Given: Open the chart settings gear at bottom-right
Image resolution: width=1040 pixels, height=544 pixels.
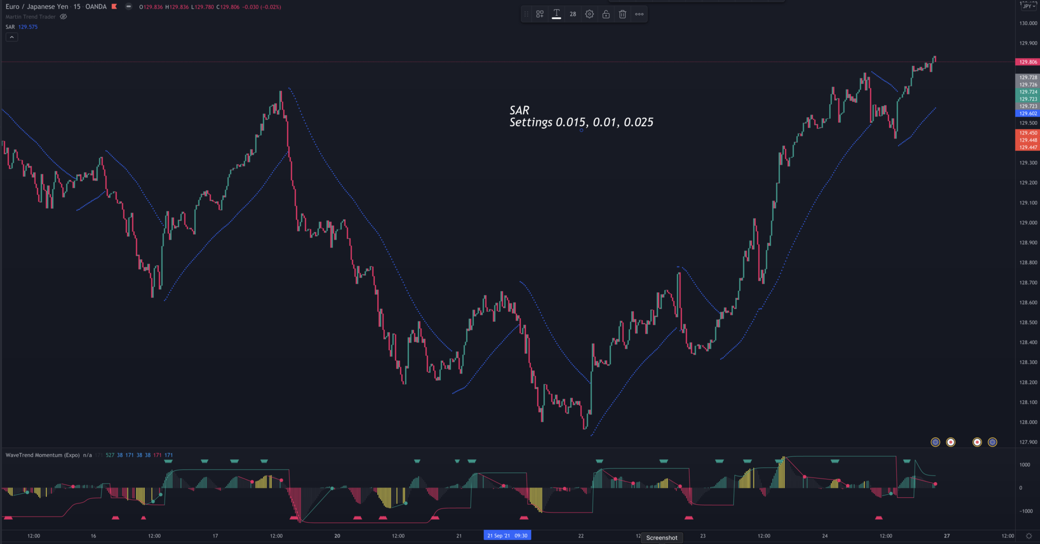Looking at the screenshot, I should (1029, 536).
